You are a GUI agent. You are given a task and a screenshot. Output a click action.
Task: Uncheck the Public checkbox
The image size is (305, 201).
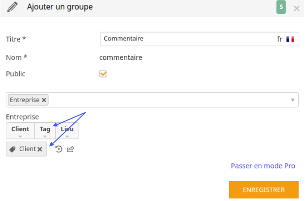[x=103, y=74]
